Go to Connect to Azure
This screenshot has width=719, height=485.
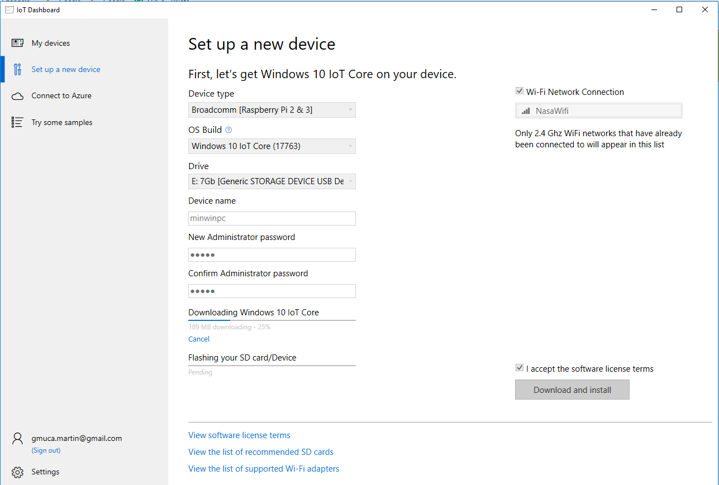point(84,96)
